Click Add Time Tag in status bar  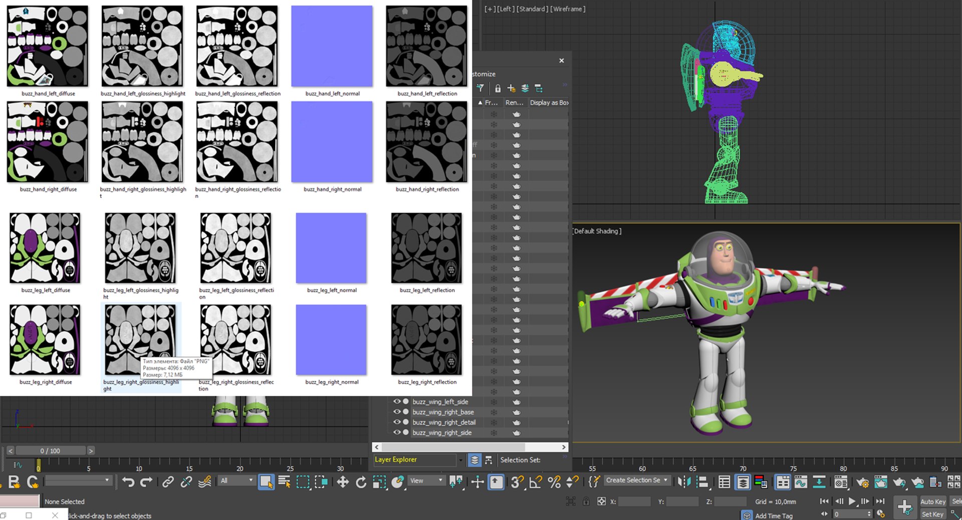774,515
